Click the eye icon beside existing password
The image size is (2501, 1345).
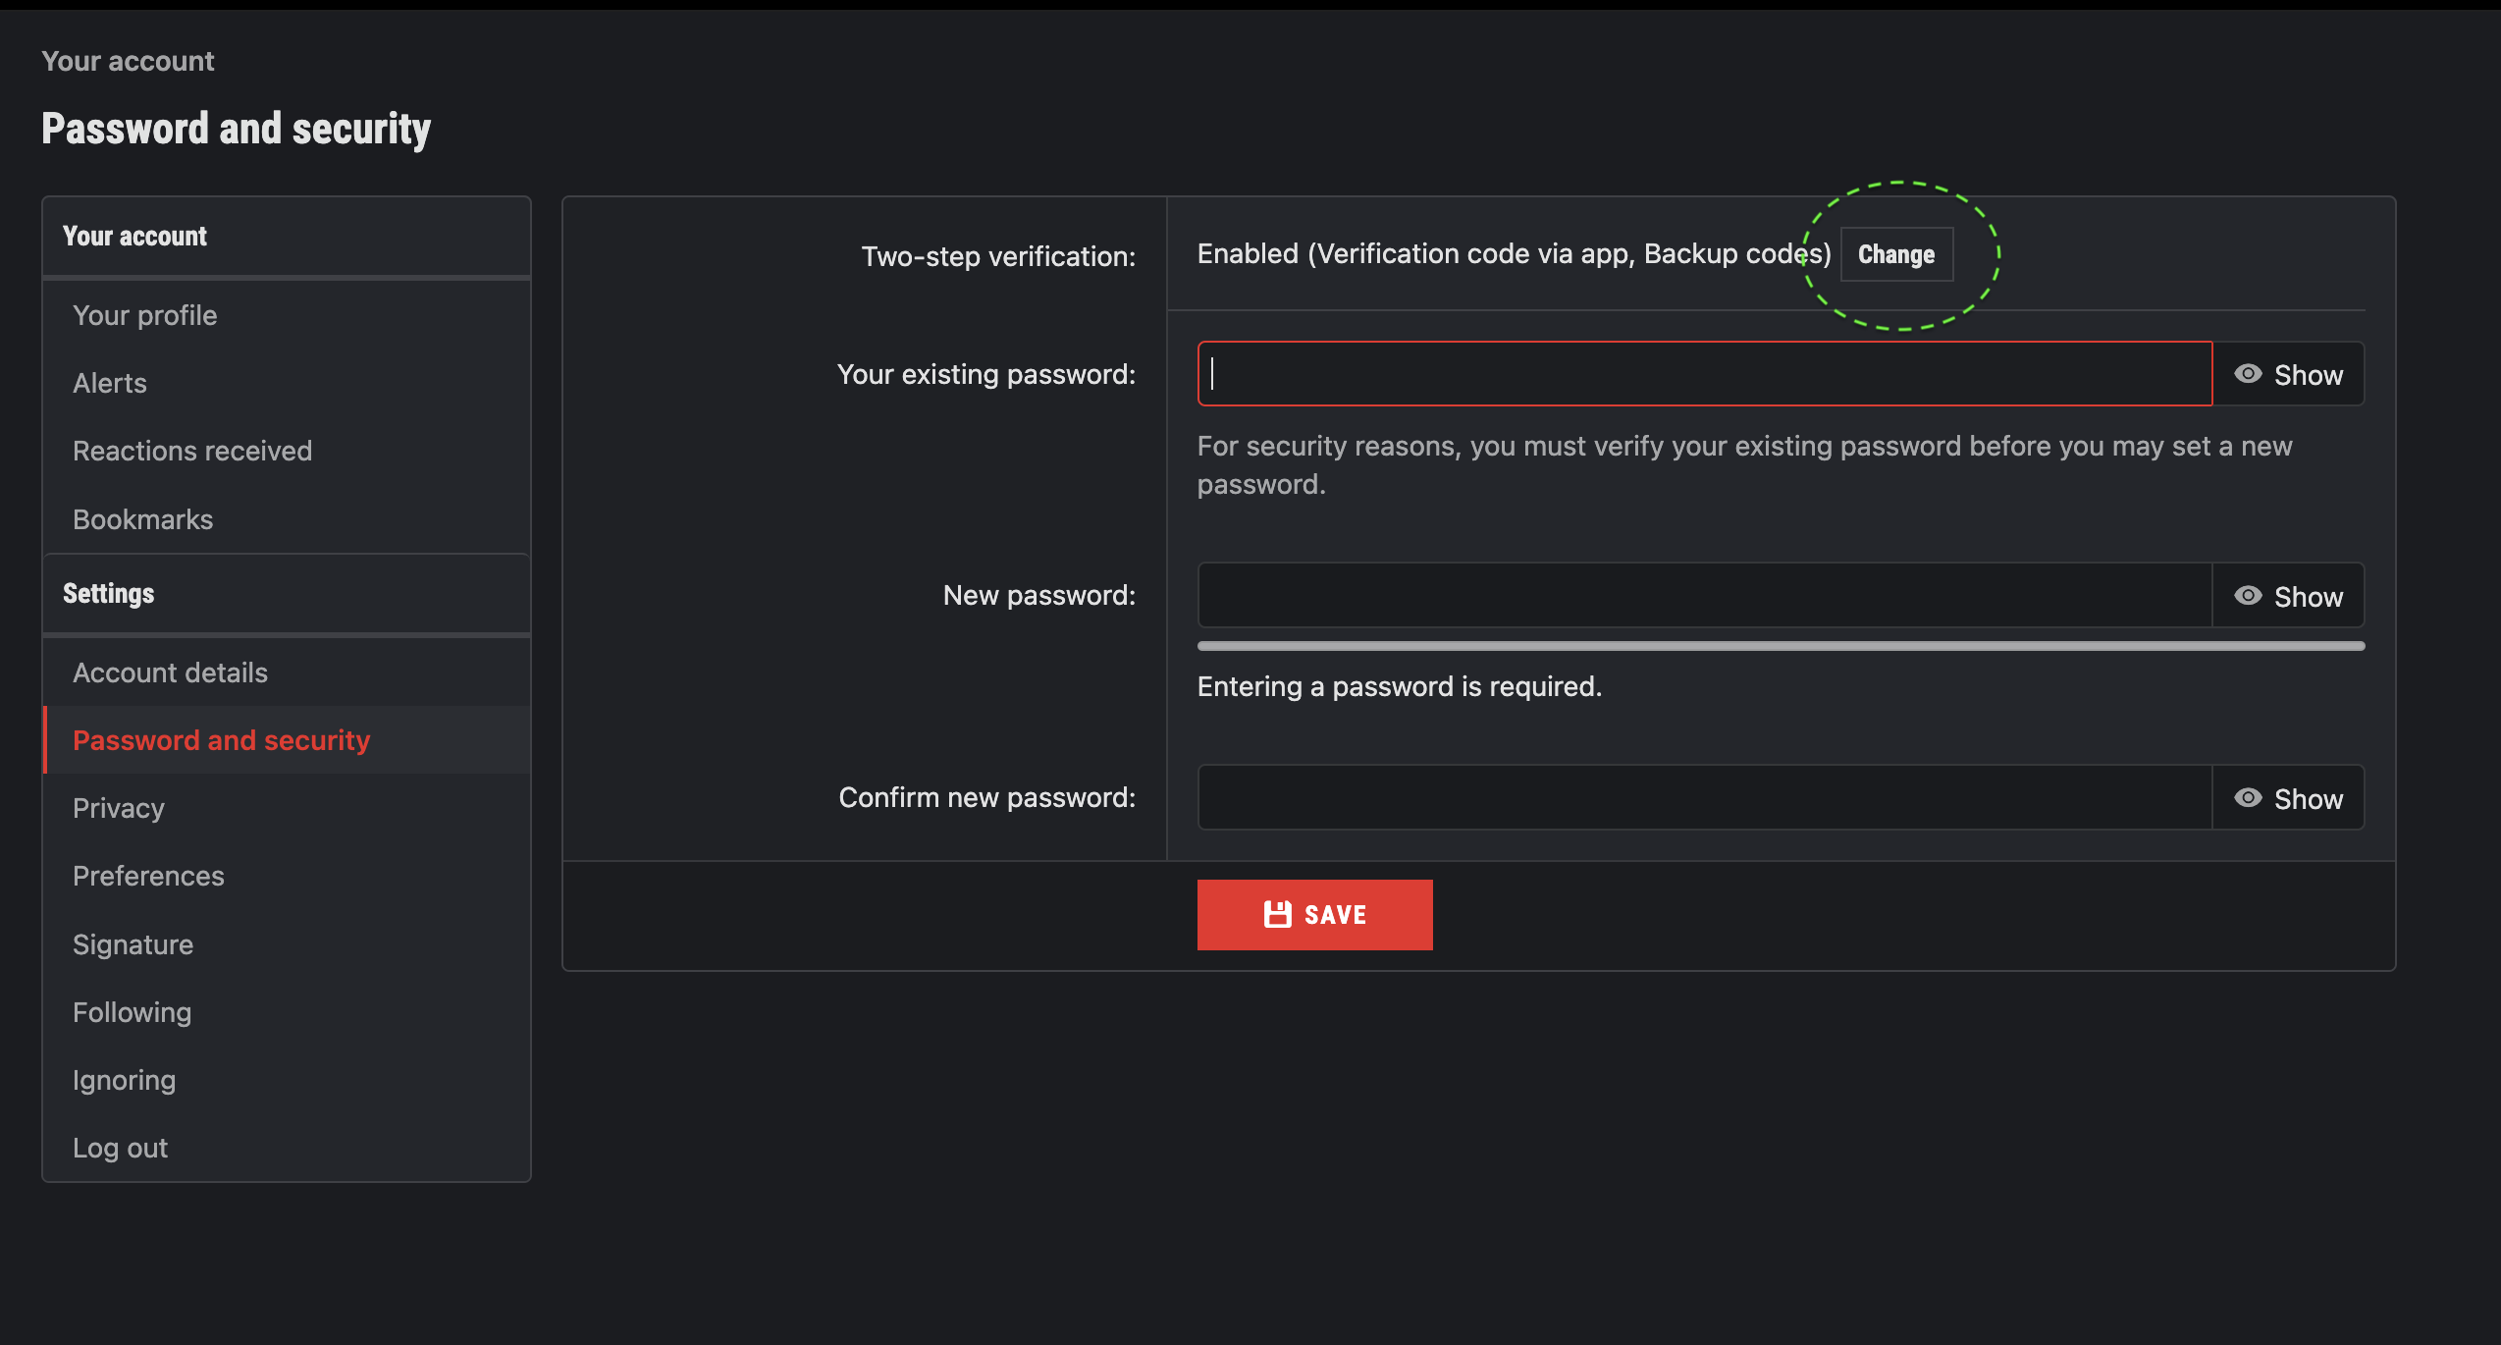2248,374
